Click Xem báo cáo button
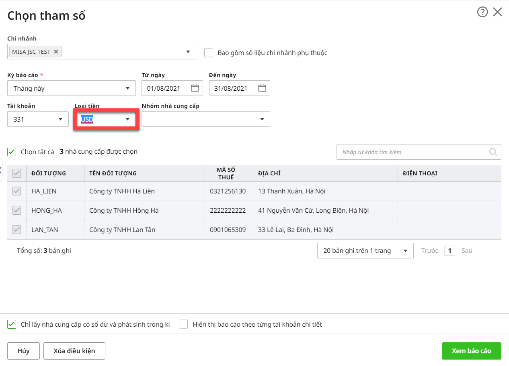509x366 pixels. pyautogui.click(x=471, y=351)
